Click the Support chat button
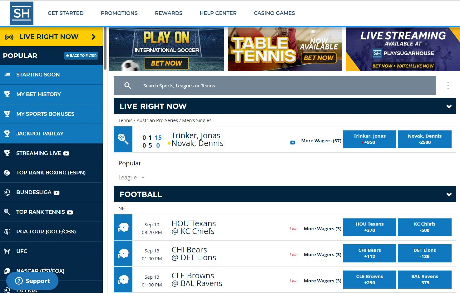 pos(32,281)
